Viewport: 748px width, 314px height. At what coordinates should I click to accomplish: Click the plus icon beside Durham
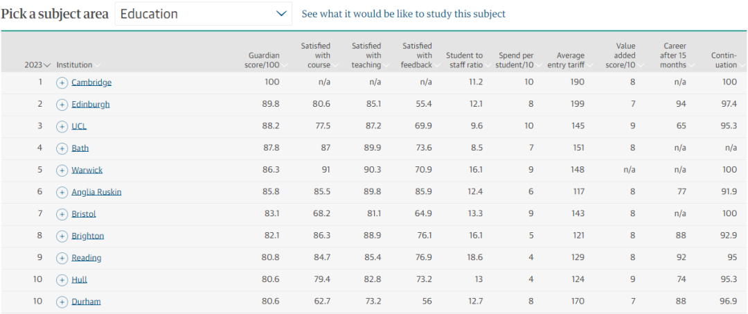pyautogui.click(x=62, y=302)
